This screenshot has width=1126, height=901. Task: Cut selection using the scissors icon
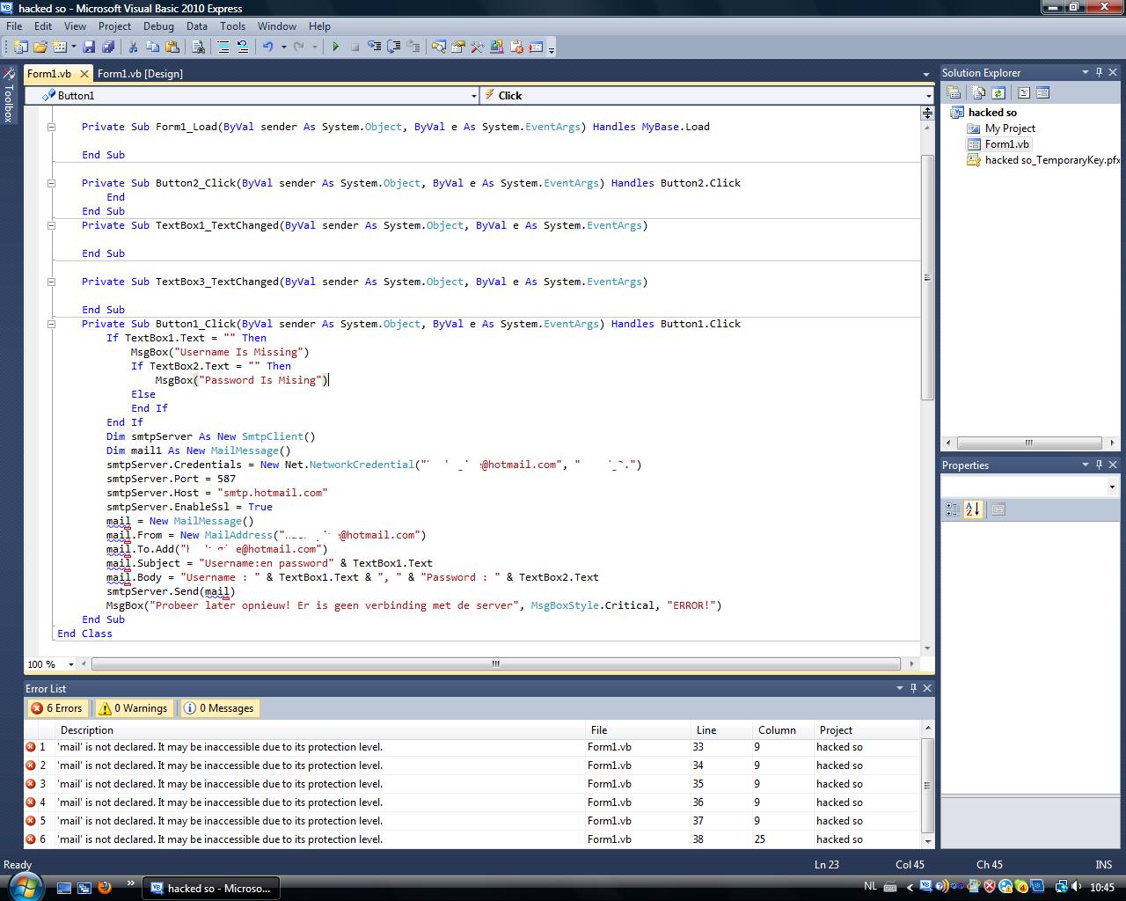[x=133, y=47]
